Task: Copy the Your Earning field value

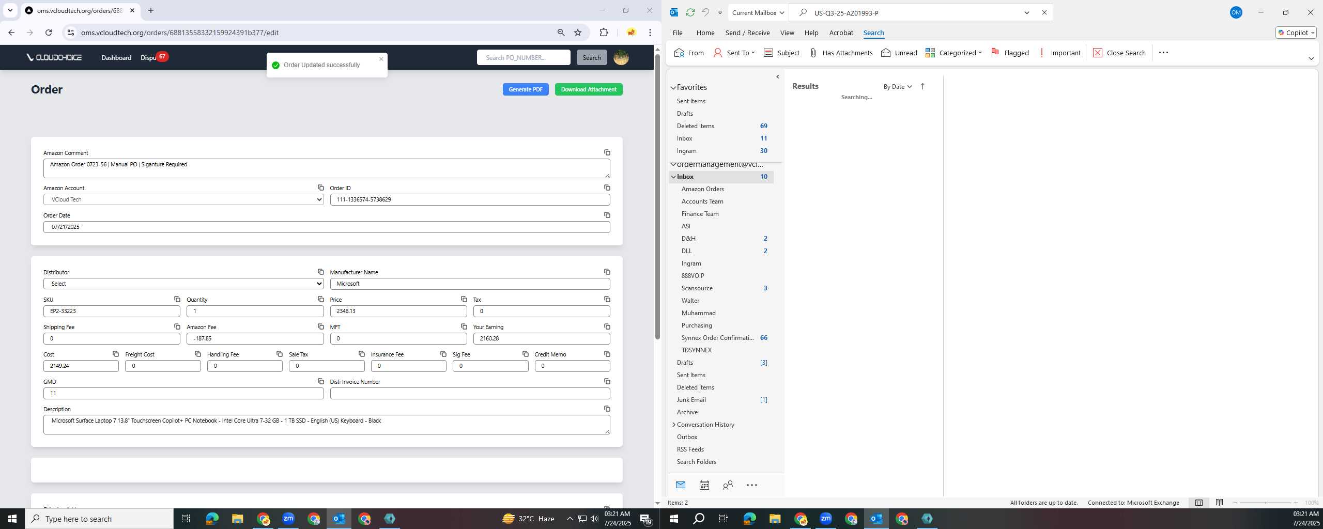Action: pyautogui.click(x=607, y=326)
